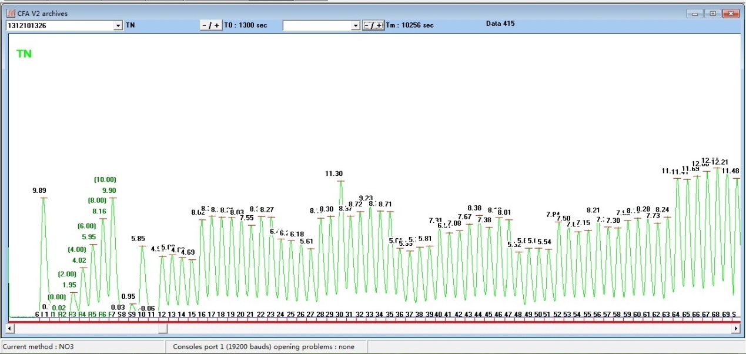Screen dimensions: 746x354
Task: Open the 1312101326 archive dropdown
Action: pos(118,26)
